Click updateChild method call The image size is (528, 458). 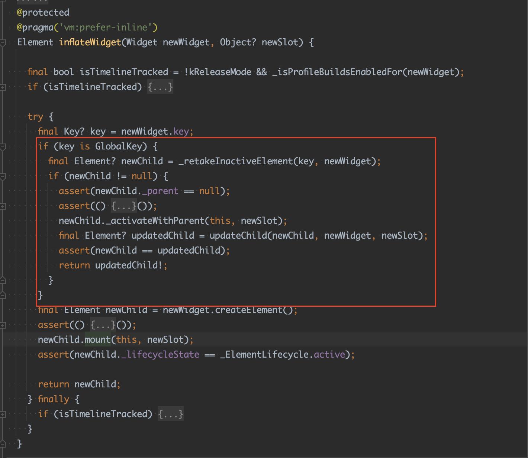coord(238,236)
